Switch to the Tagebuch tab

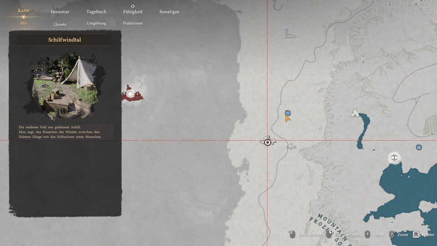point(97,12)
